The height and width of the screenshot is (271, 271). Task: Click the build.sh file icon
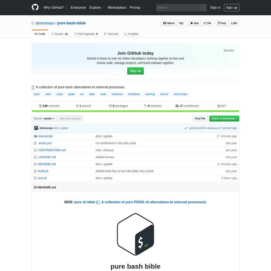pos(35,171)
